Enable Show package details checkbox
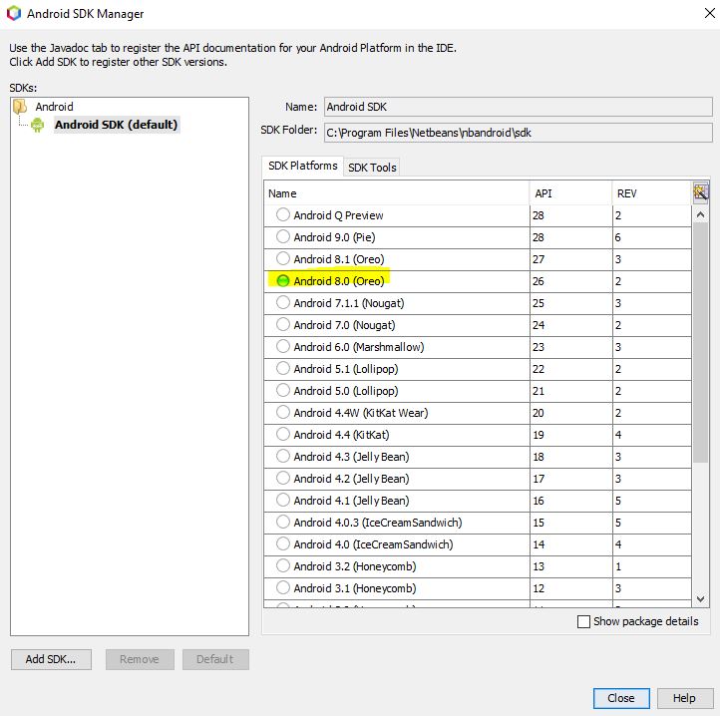This screenshot has height=716, width=720. point(583,621)
